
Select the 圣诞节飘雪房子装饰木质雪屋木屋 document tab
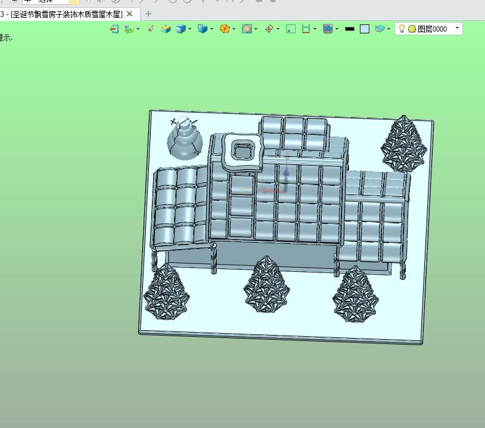(x=67, y=14)
